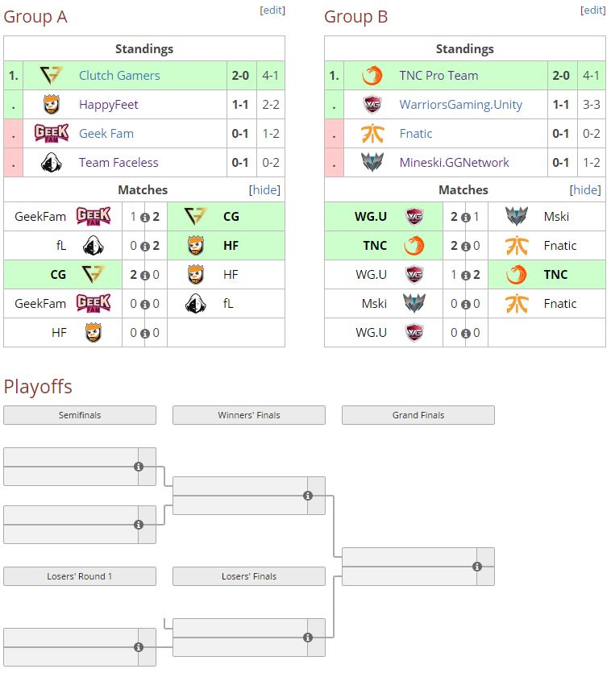Click the HappyFeet logo in Group A standings
611x673 pixels.
tap(52, 105)
